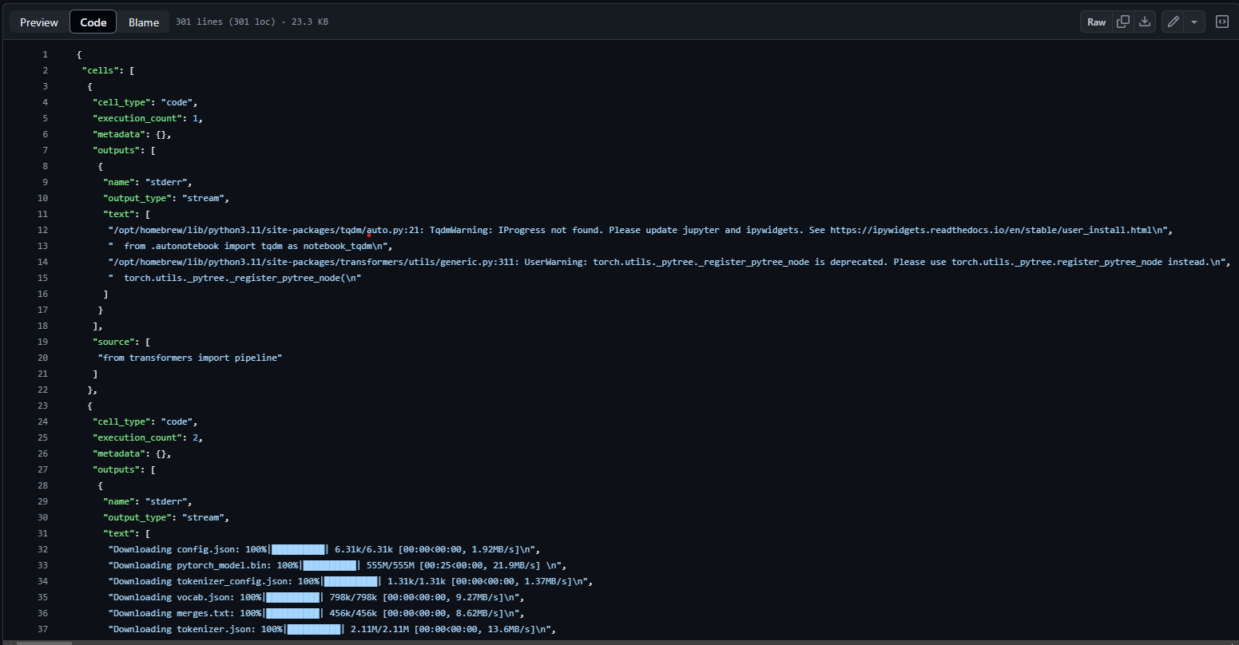Click the Raw button

(1096, 22)
